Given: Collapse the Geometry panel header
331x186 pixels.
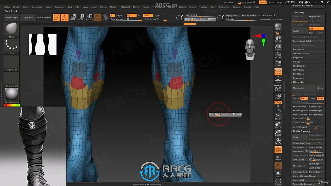Looking at the screenshot, I should pyautogui.click(x=299, y=12).
